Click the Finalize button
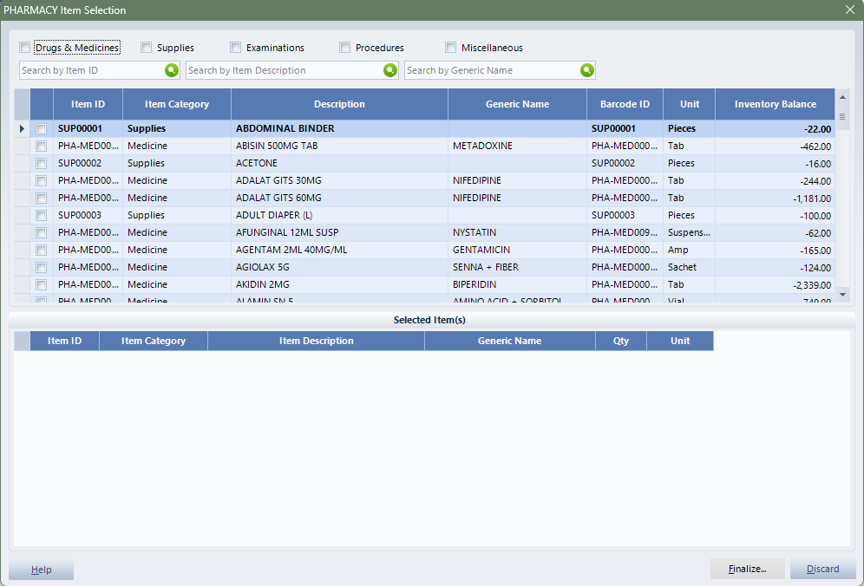The height and width of the screenshot is (586, 864). point(747,570)
